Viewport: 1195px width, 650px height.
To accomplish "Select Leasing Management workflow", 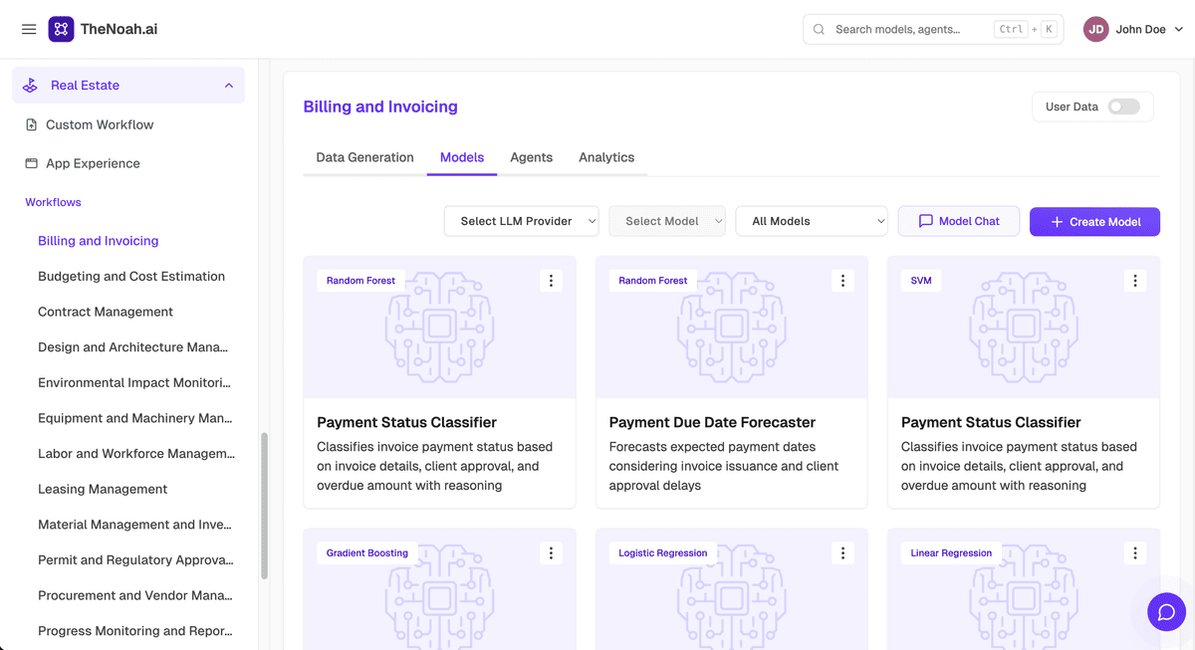I will click(103, 489).
